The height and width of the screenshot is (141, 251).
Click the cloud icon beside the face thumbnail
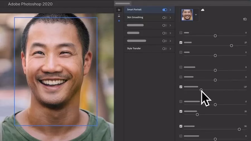click(203, 10)
